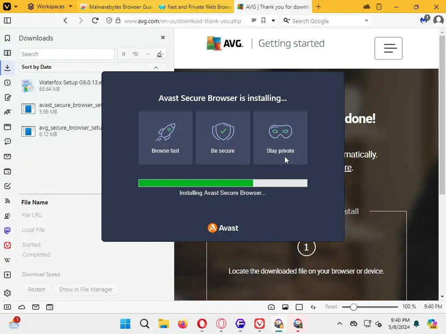
Task: Expand search engine dropdown arrow
Action: [366, 21]
